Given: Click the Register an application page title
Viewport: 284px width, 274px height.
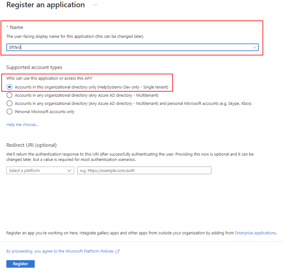Looking at the screenshot, I should click(x=46, y=5).
